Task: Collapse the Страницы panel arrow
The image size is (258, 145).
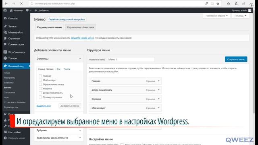Action: point(80,59)
